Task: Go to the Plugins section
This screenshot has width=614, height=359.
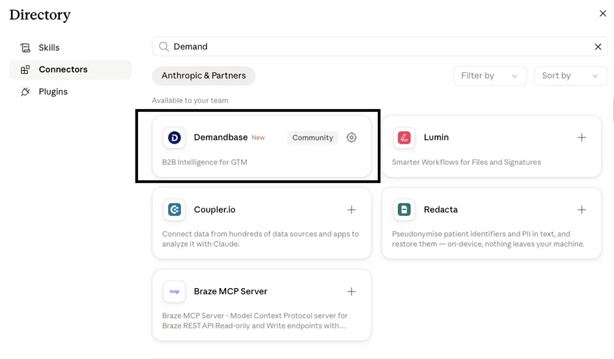Action: click(70, 92)
